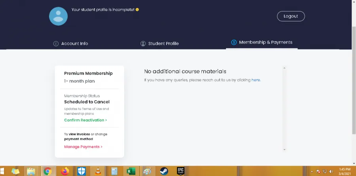Switch to the Student Profile tab

(159, 44)
